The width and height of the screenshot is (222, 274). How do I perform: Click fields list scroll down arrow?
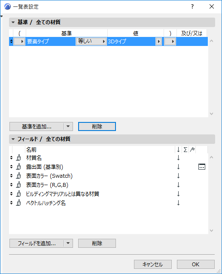tap(212, 231)
